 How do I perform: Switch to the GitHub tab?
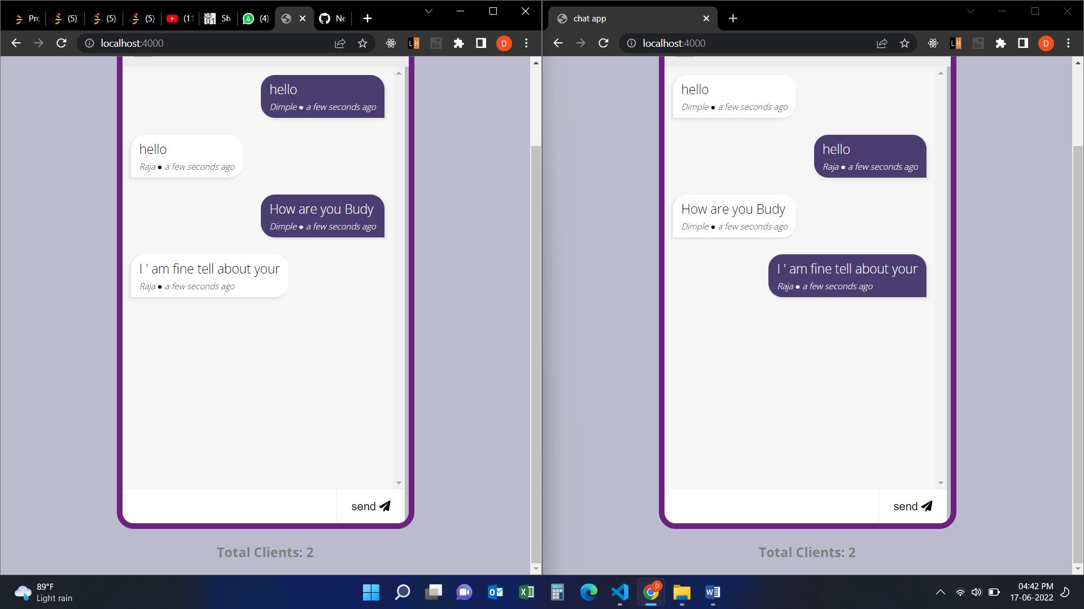pos(332,18)
